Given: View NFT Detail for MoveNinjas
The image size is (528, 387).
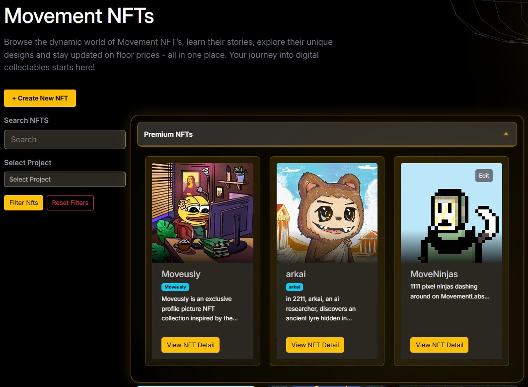Looking at the screenshot, I should click(439, 345).
